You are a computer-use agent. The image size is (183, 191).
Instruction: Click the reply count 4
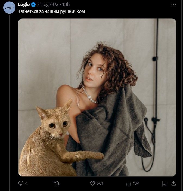tap(26, 183)
